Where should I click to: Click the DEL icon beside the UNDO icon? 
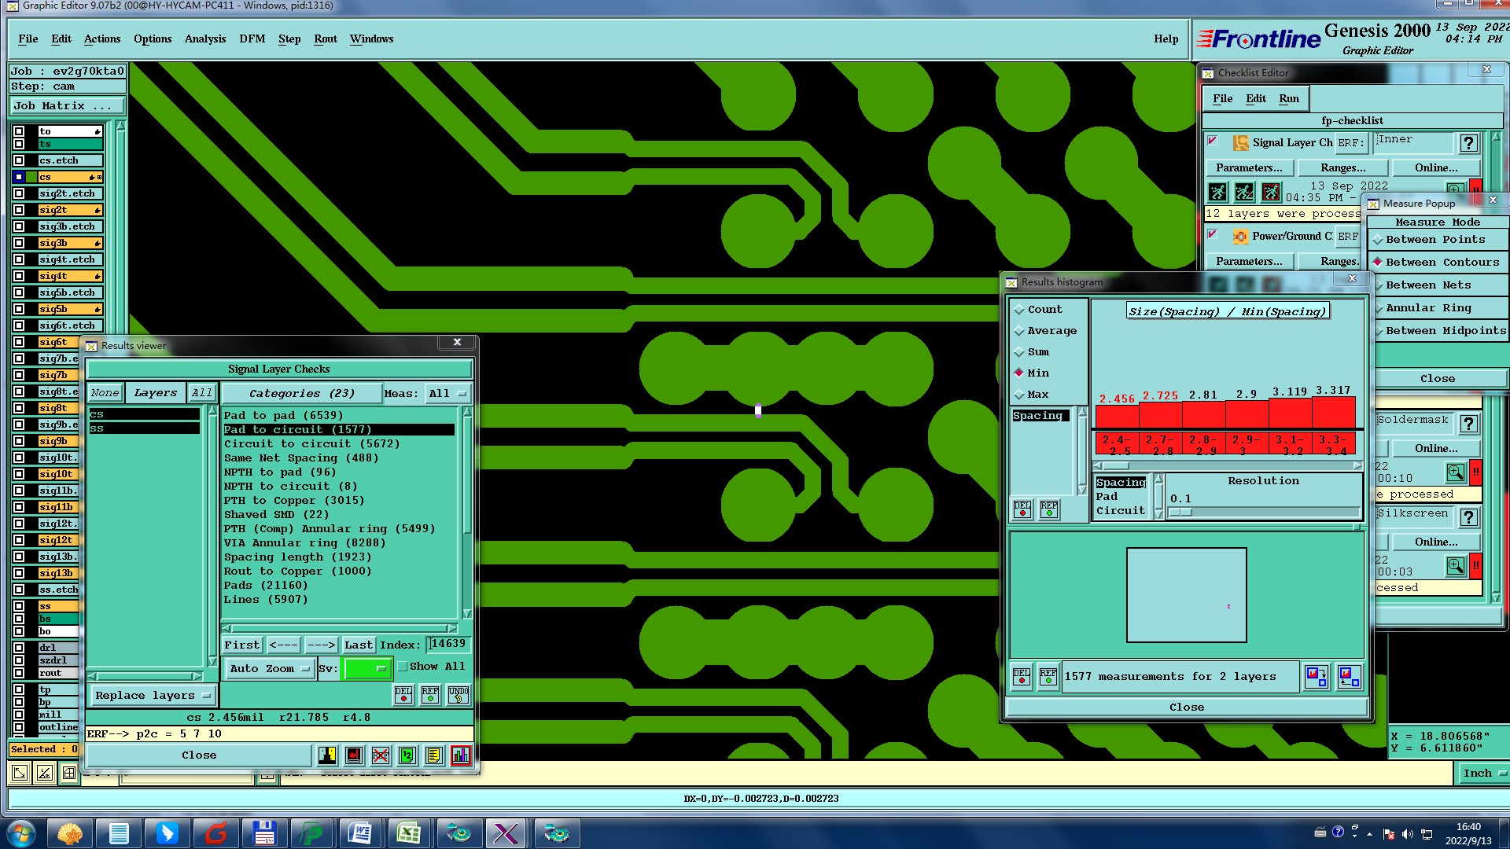coord(403,695)
